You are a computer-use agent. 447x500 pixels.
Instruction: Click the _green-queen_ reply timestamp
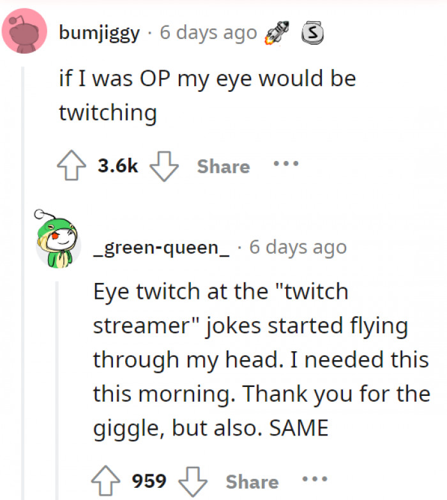click(298, 247)
